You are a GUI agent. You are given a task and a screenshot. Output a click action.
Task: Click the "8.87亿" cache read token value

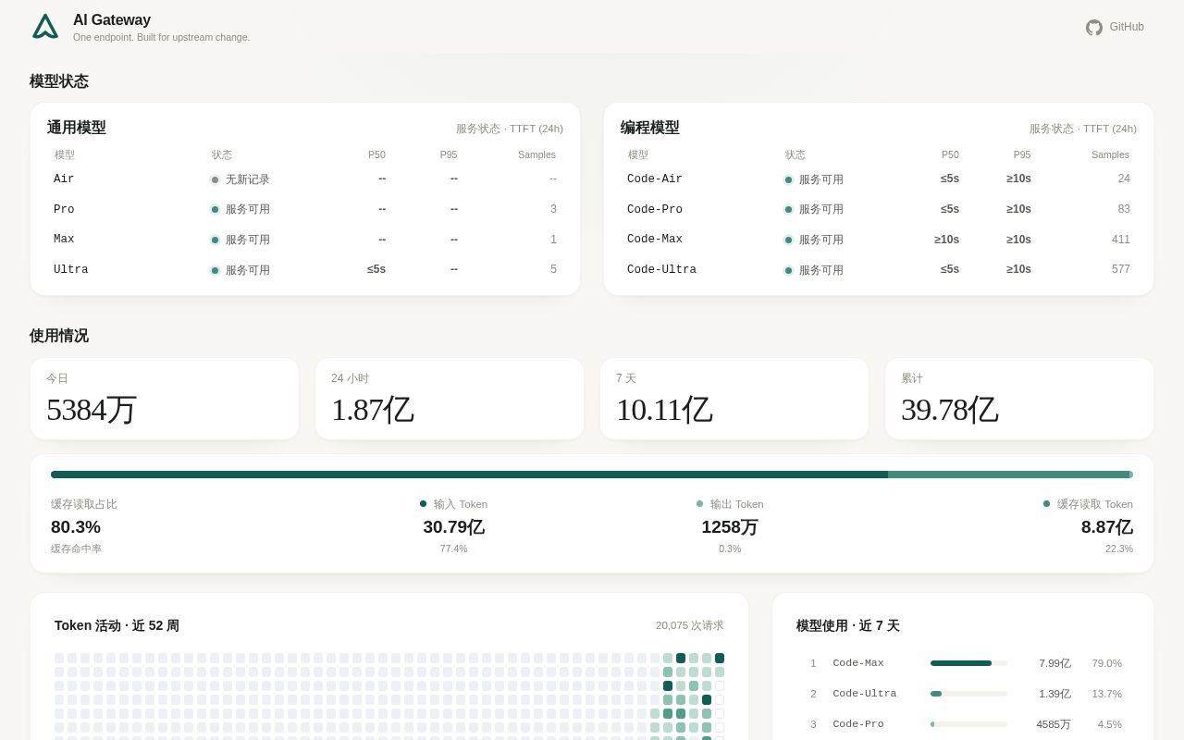pos(1107,527)
